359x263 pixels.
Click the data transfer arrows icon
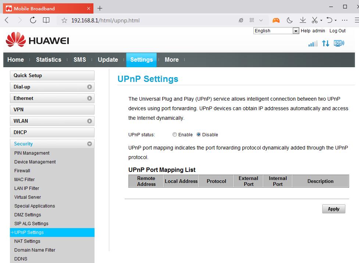(x=326, y=43)
